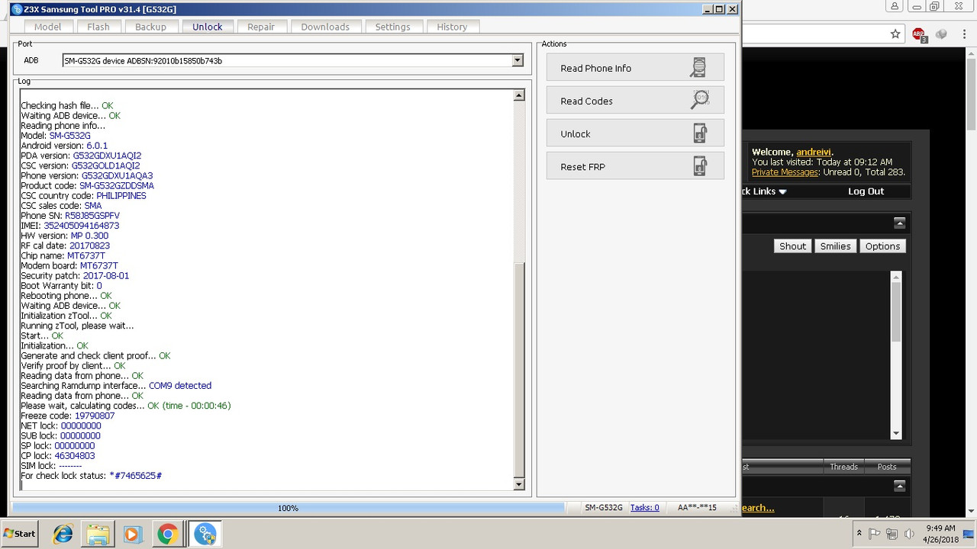The height and width of the screenshot is (549, 977).
Task: Click the 100% progress bar
Action: point(288,508)
